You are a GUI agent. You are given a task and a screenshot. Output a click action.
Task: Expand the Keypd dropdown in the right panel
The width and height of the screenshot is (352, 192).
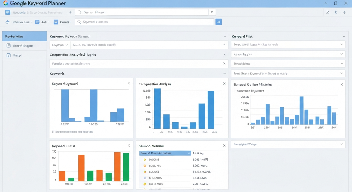(x=341, y=54)
